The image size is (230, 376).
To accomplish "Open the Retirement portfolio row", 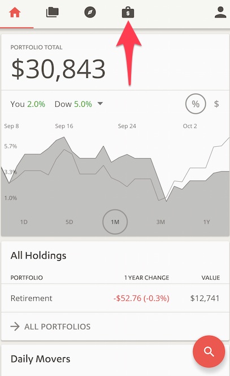I will click(115, 298).
